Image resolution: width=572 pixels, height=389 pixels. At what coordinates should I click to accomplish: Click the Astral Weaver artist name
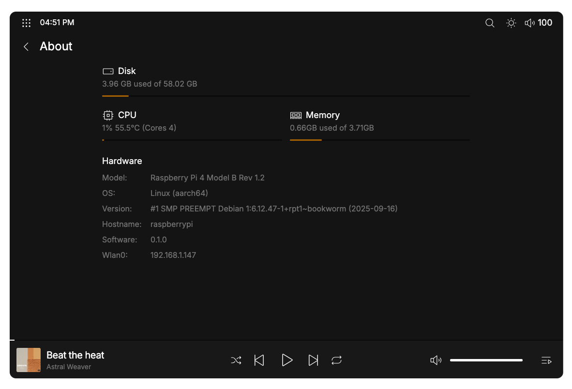point(69,367)
